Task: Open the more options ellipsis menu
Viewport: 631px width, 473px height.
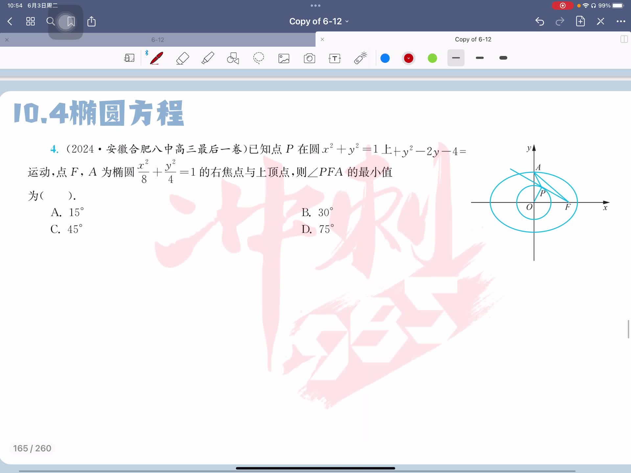Action: pos(620,21)
